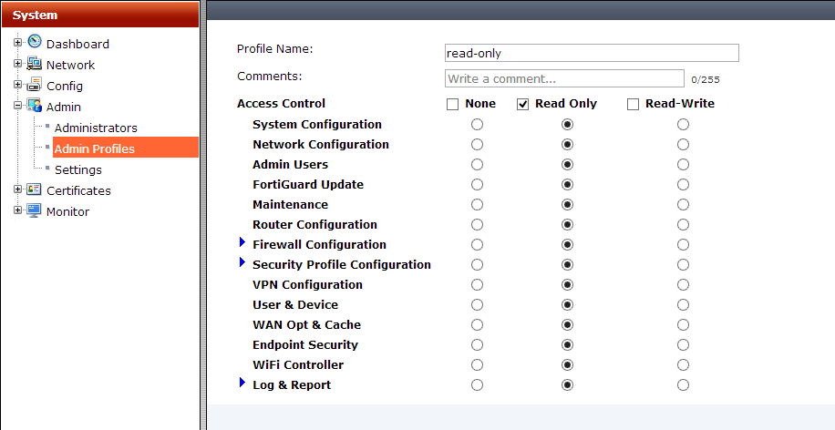Select the highlighted Admin Profiles entry
This screenshot has height=430, width=835.
coord(125,148)
